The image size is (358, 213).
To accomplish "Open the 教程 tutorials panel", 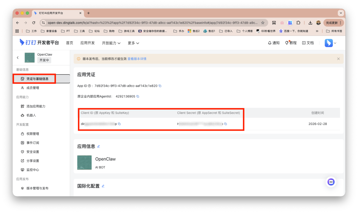I will 290,43.
